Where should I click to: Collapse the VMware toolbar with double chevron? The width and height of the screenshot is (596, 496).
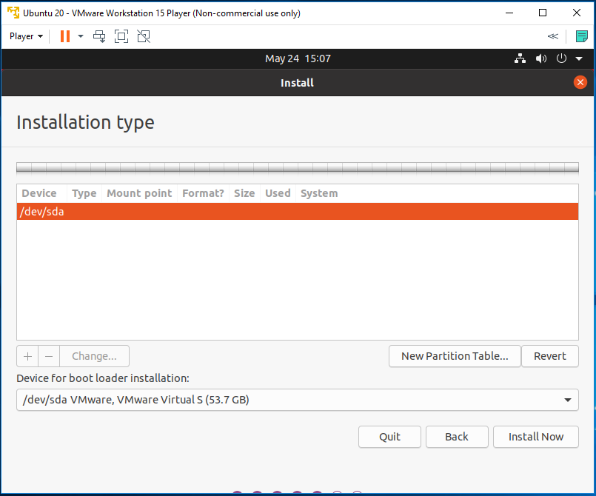(552, 36)
